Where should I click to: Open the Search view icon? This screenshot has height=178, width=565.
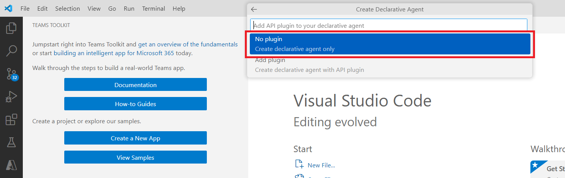click(x=11, y=51)
